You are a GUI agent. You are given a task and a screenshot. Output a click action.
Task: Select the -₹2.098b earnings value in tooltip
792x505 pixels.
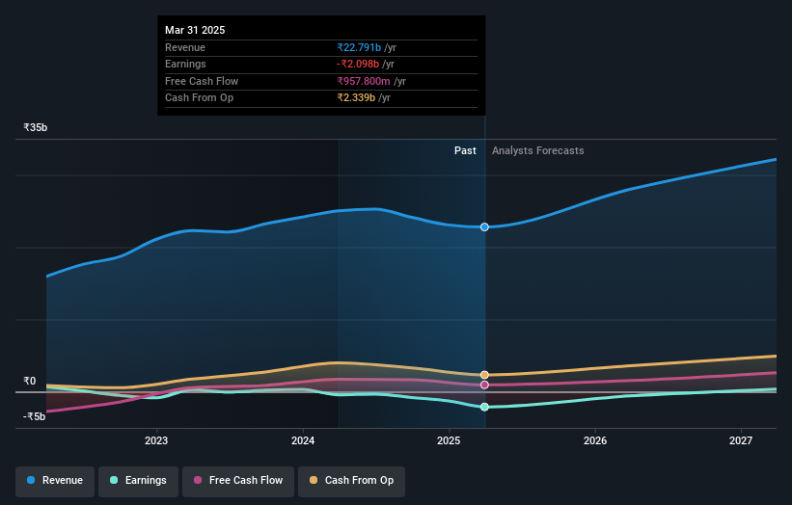(x=358, y=64)
